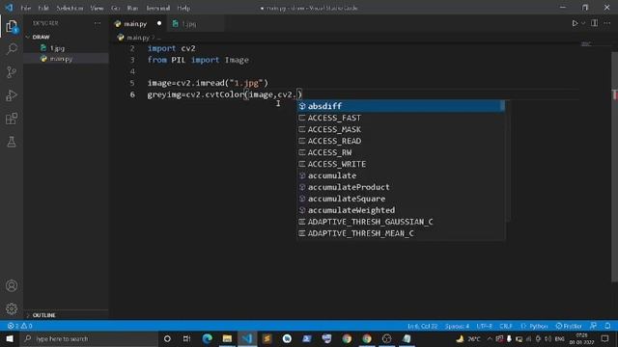Image resolution: width=618 pixels, height=347 pixels.
Task: Change end of line sequence CRLF
Action: (506, 326)
